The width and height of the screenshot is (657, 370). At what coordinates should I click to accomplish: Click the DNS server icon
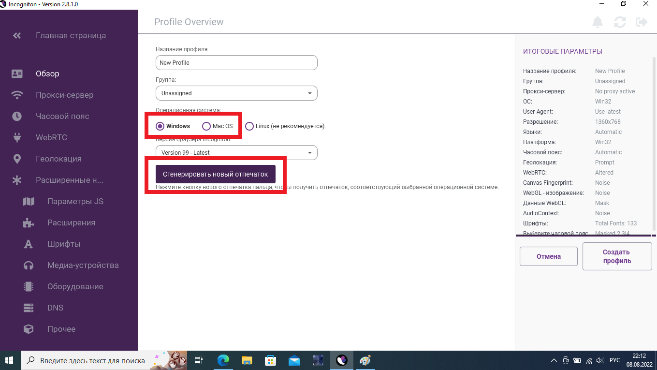(29, 308)
